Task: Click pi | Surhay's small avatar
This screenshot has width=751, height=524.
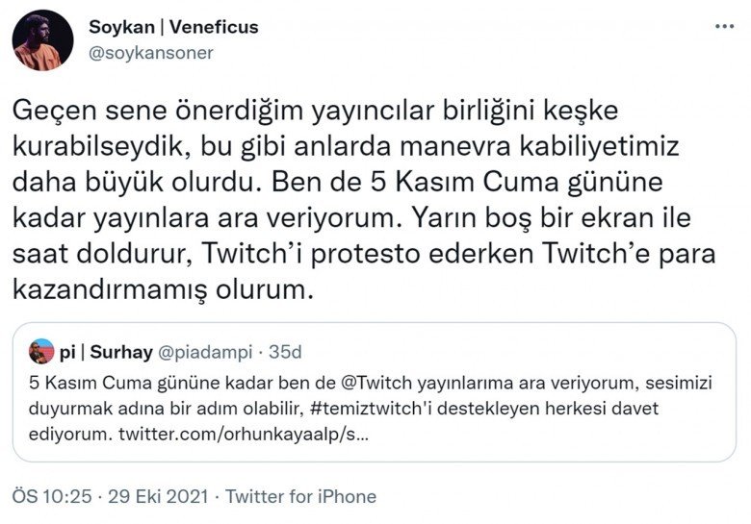Action: tap(41, 351)
